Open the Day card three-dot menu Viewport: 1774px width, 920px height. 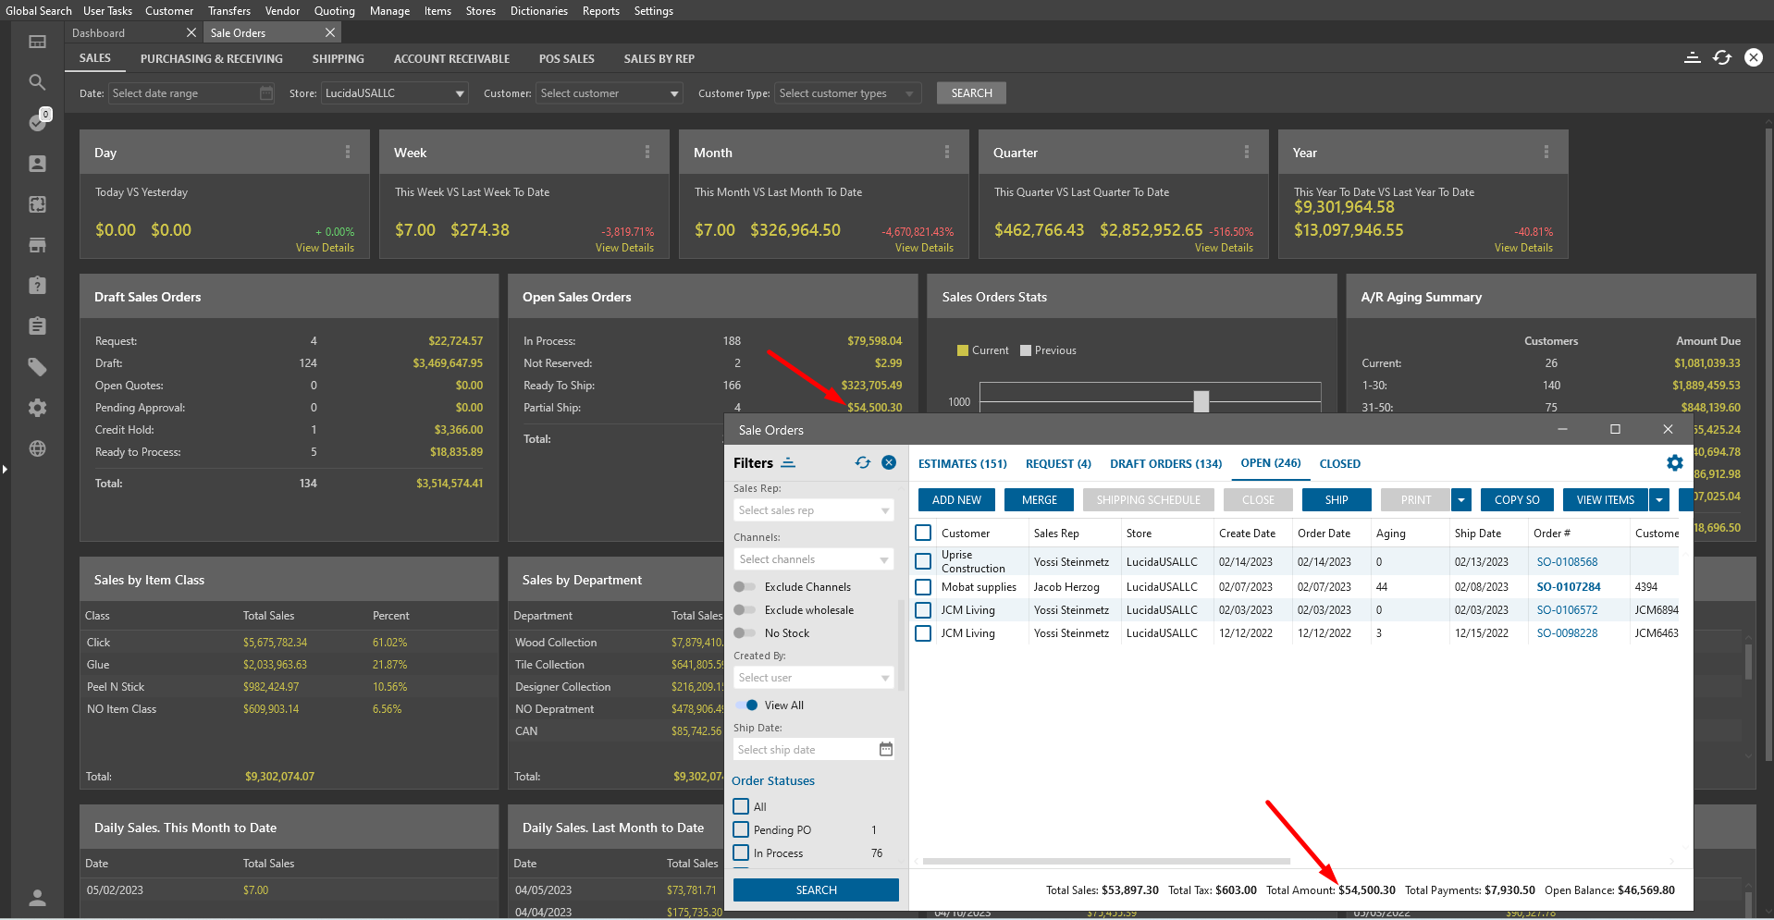coord(348,153)
